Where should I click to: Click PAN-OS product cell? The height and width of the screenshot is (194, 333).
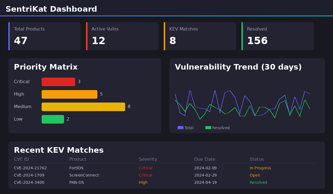(x=77, y=182)
